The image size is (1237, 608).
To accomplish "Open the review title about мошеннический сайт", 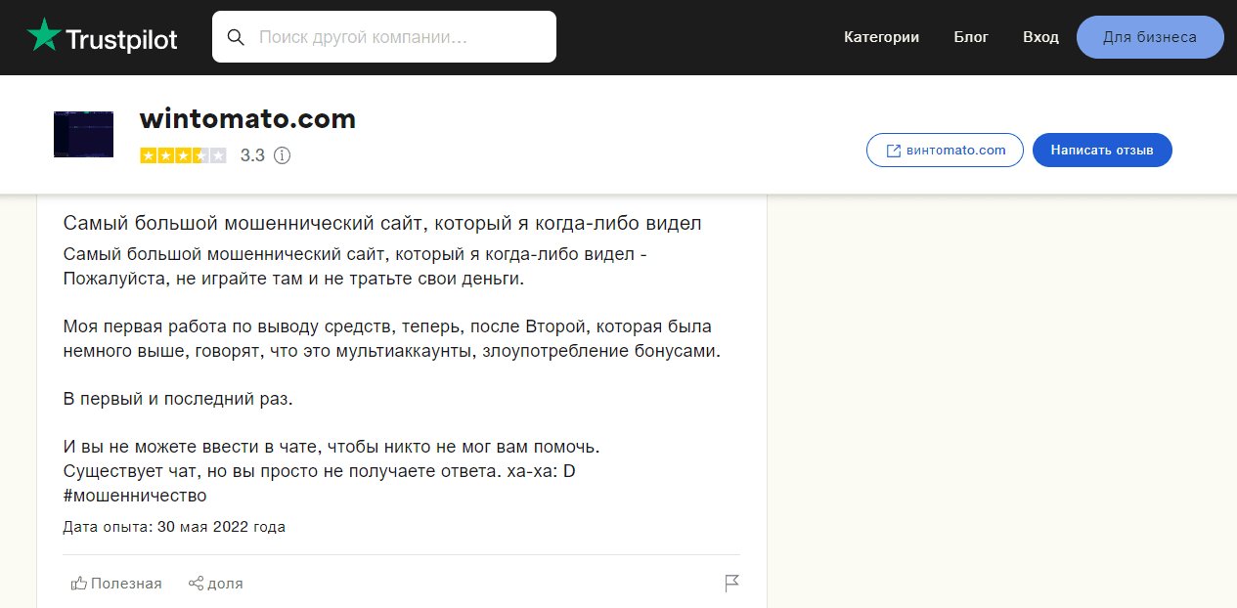I will [382, 223].
